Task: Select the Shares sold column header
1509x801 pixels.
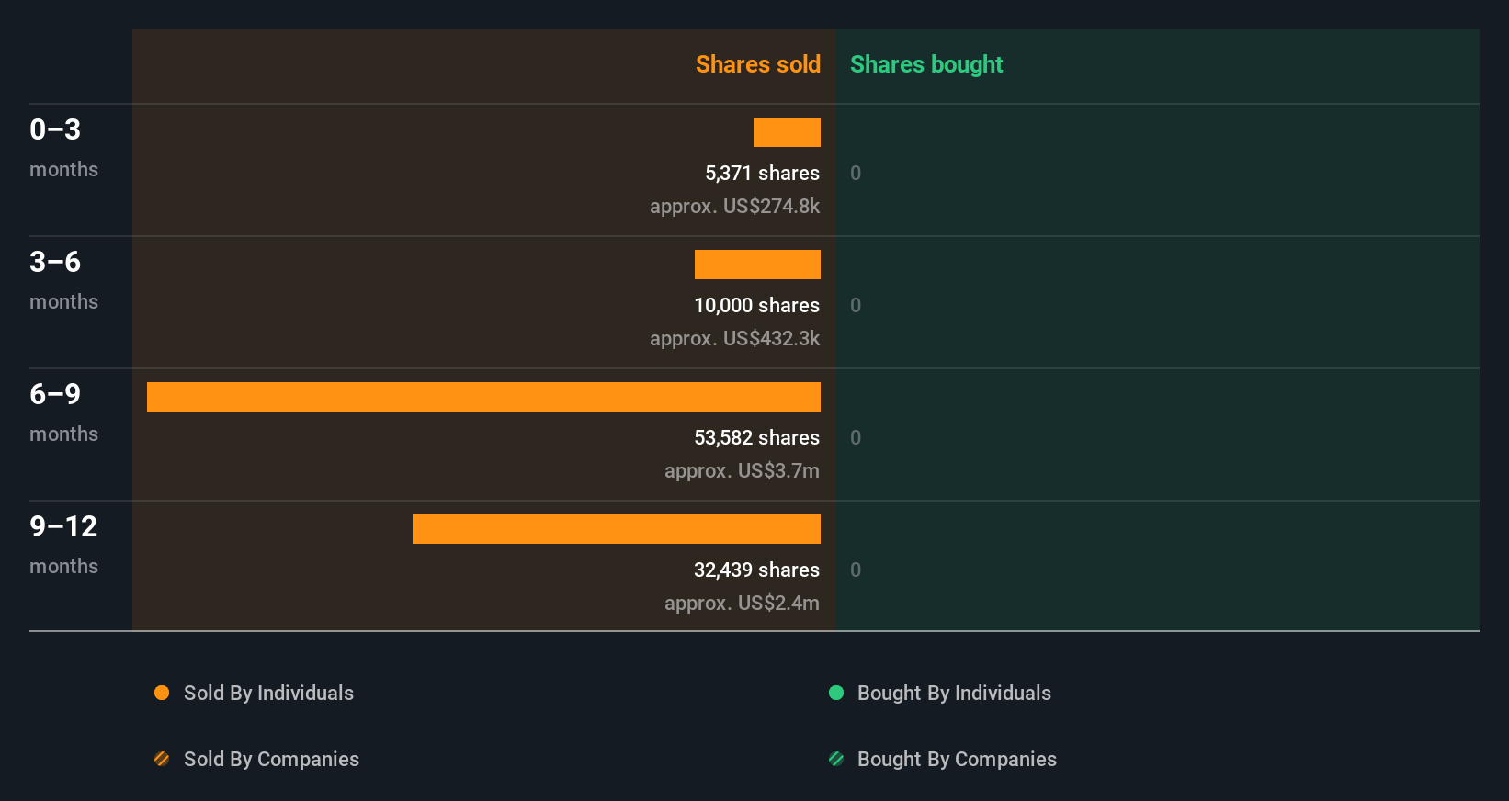Action: [x=758, y=64]
